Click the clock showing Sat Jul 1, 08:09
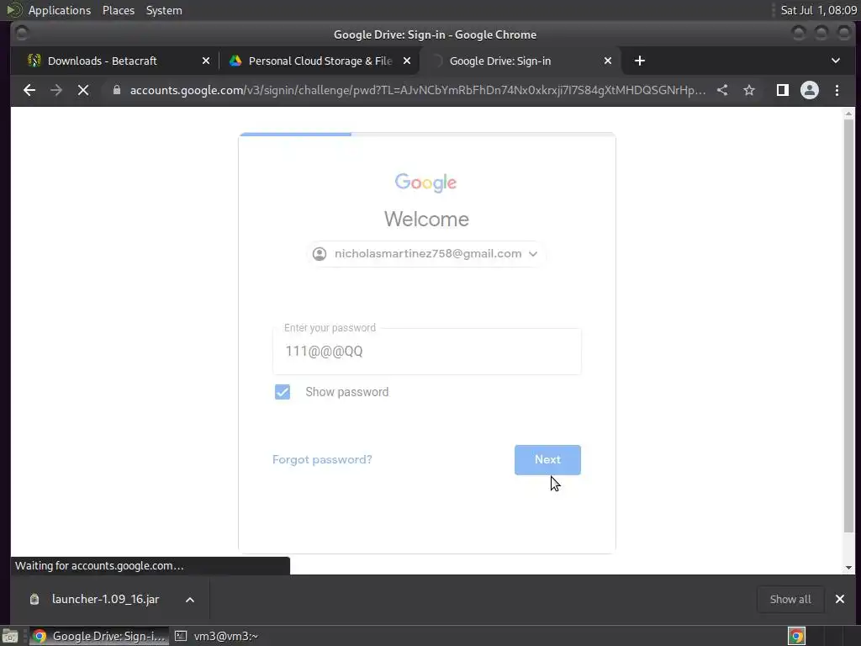Image resolution: width=861 pixels, height=646 pixels. coord(819,10)
